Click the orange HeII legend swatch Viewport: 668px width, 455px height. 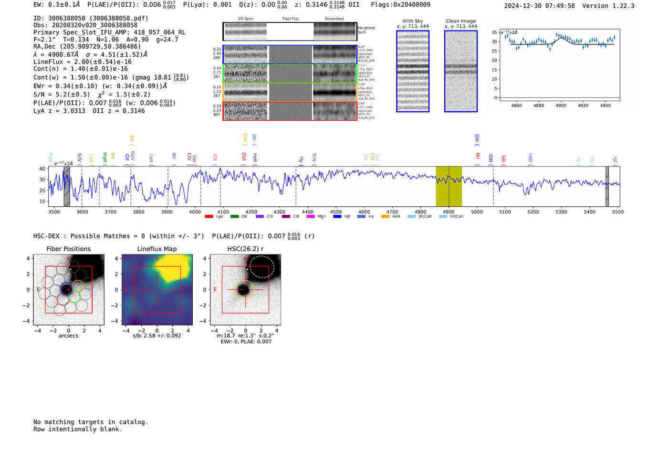(386, 217)
